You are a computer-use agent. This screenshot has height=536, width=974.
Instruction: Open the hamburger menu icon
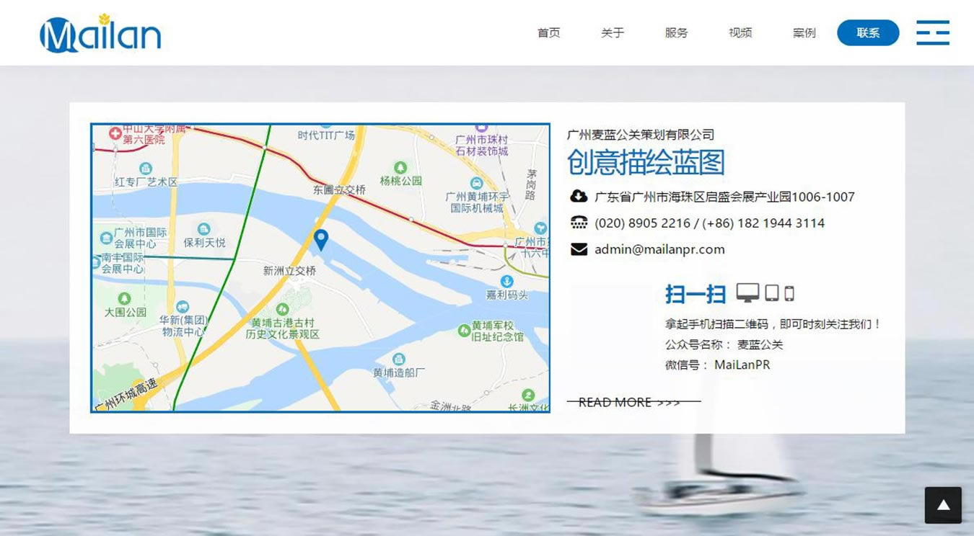[933, 33]
